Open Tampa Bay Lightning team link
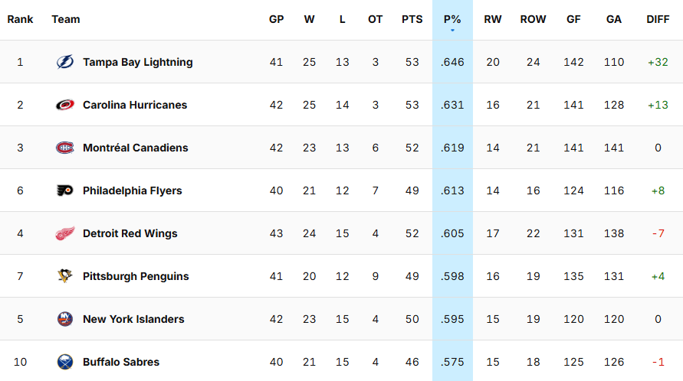 tap(138, 63)
